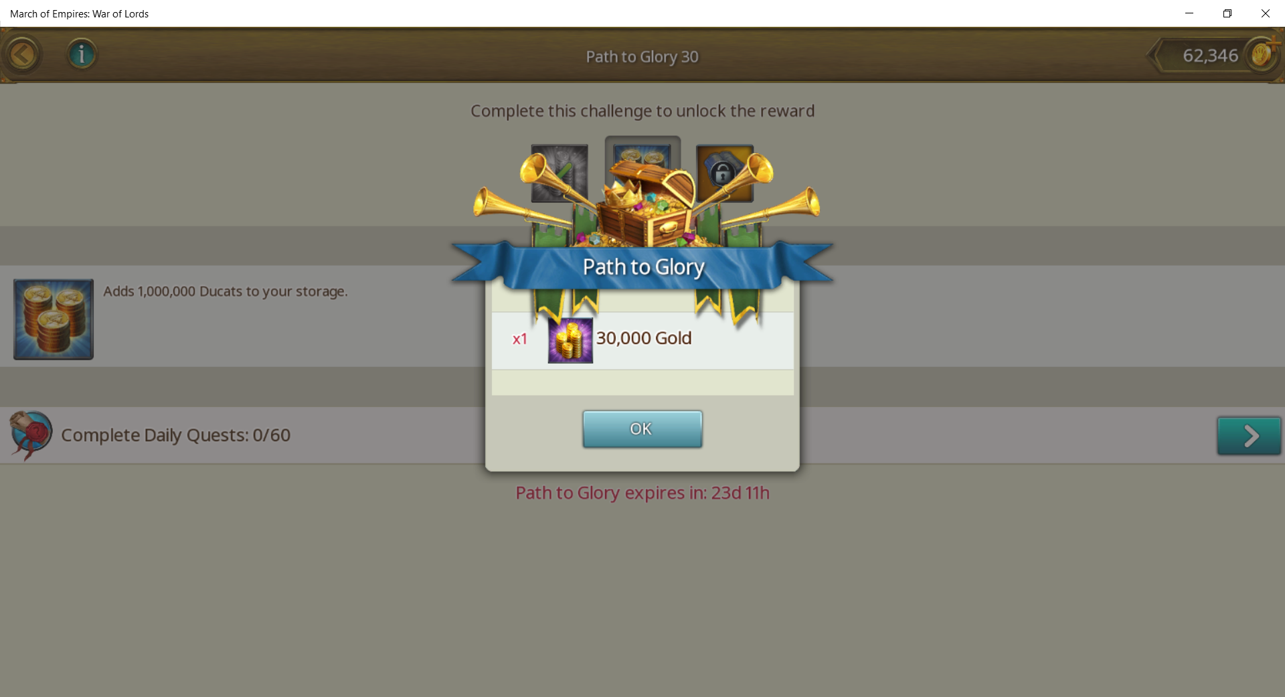
Task: Click the gold coin add icon
Action: tap(1263, 54)
